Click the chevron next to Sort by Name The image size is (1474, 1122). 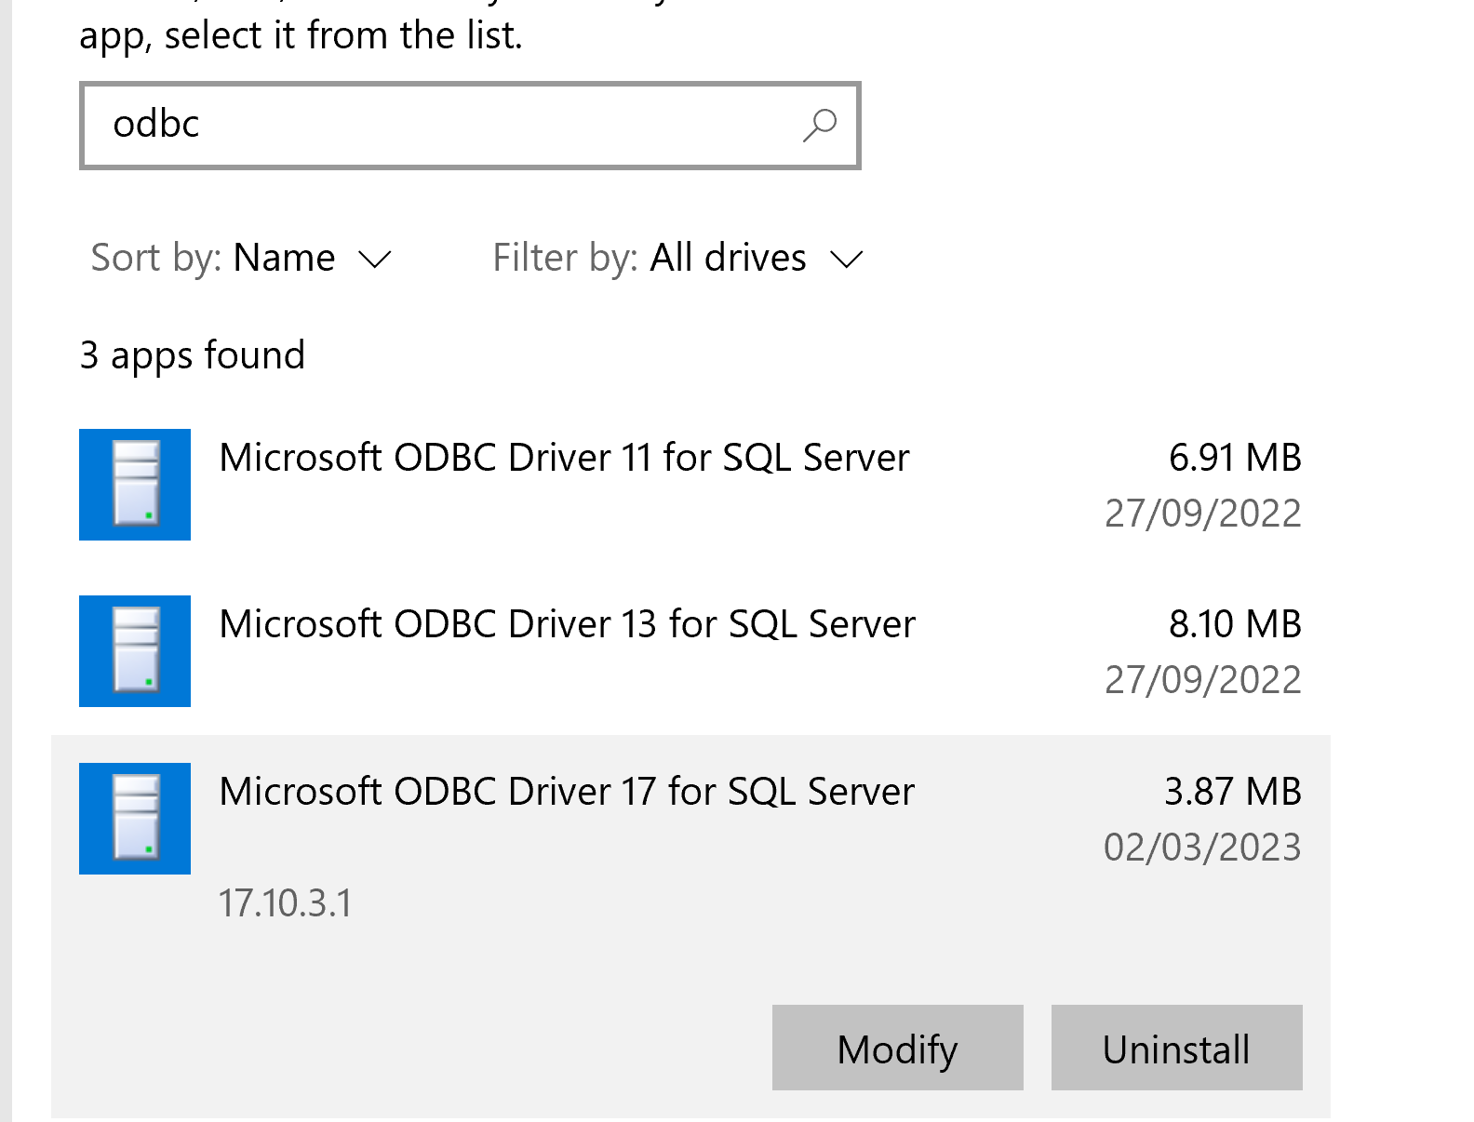[375, 259]
